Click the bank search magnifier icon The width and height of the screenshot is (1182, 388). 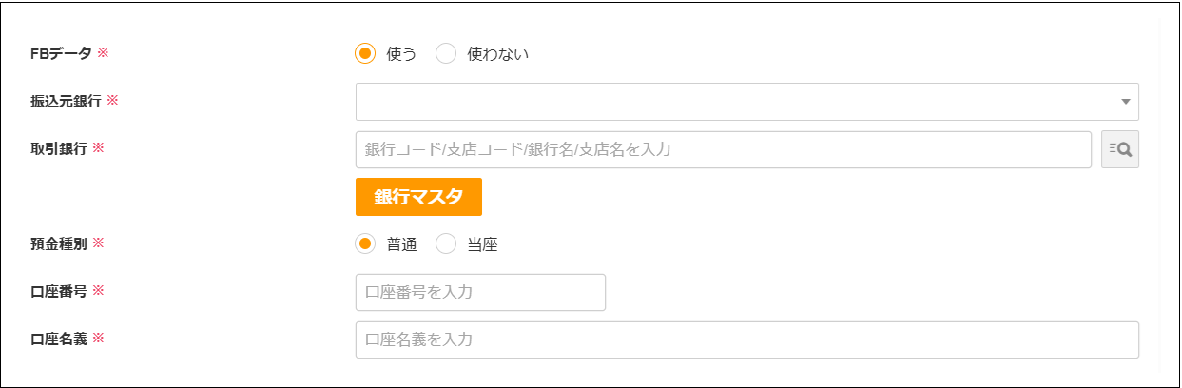point(1119,149)
